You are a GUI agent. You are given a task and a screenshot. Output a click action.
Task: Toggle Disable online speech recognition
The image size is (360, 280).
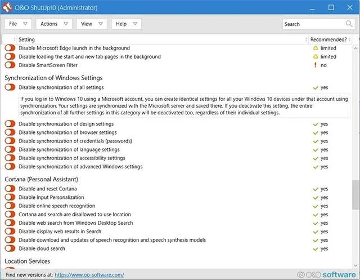pyautogui.click(x=10, y=206)
